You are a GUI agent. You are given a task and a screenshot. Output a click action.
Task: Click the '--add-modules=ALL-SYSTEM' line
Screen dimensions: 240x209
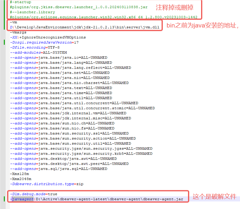(38, 53)
